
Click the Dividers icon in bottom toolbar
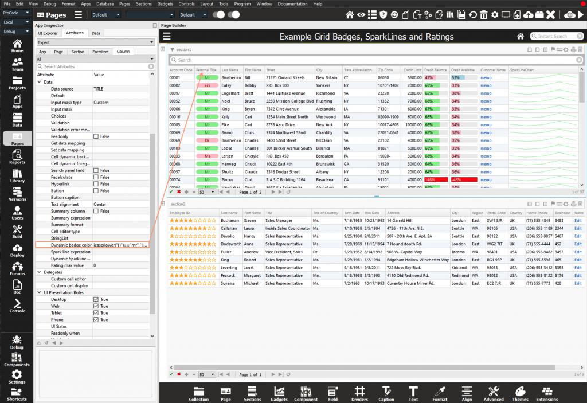click(359, 393)
